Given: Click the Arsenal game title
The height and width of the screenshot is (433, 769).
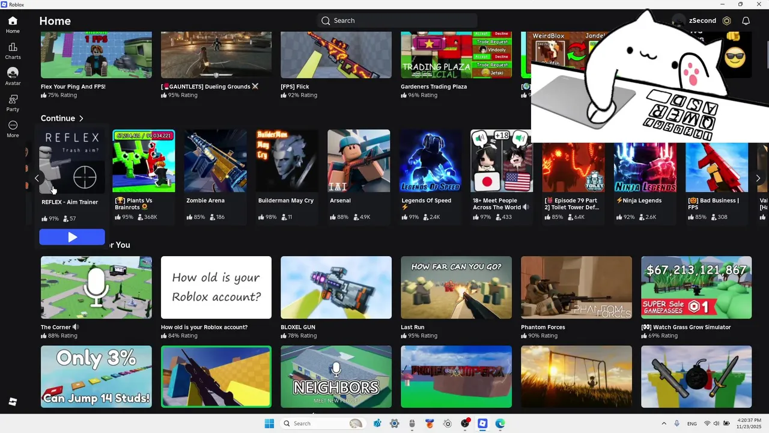Looking at the screenshot, I should (340, 200).
